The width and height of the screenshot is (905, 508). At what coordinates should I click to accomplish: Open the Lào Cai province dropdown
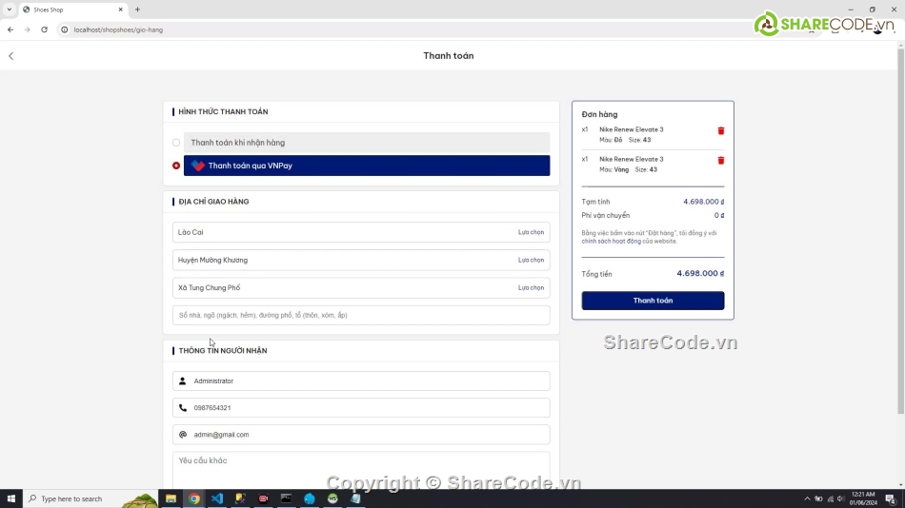(361, 232)
